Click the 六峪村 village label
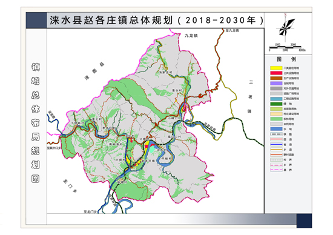Viewport: 333px width, 235px height. 120,159
